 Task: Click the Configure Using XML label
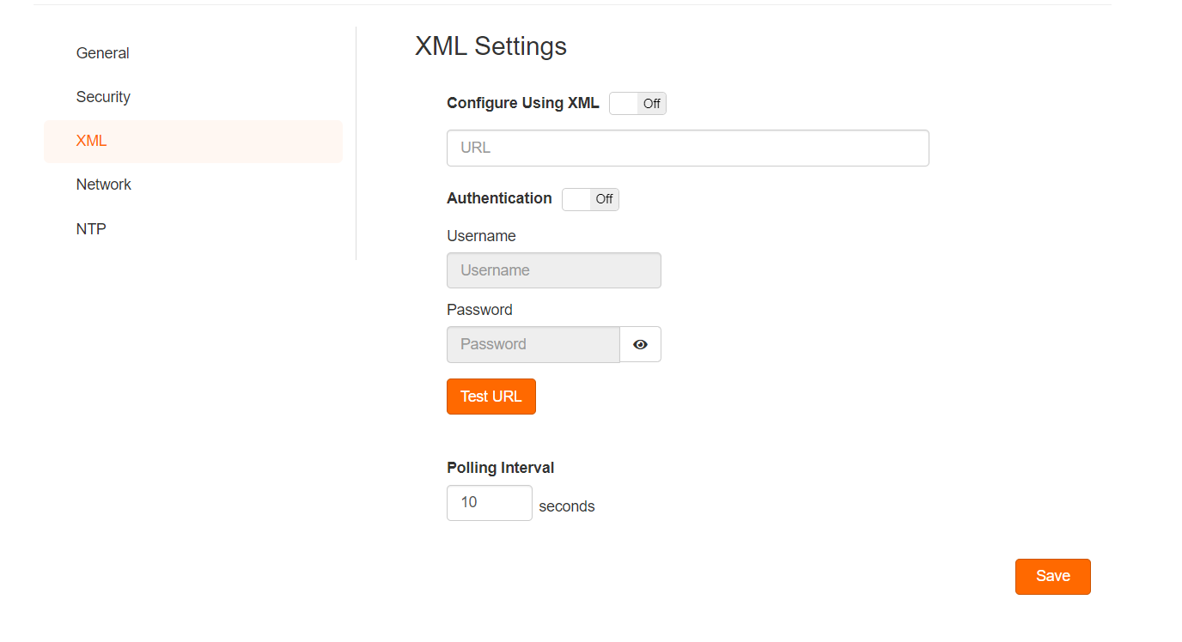(523, 103)
